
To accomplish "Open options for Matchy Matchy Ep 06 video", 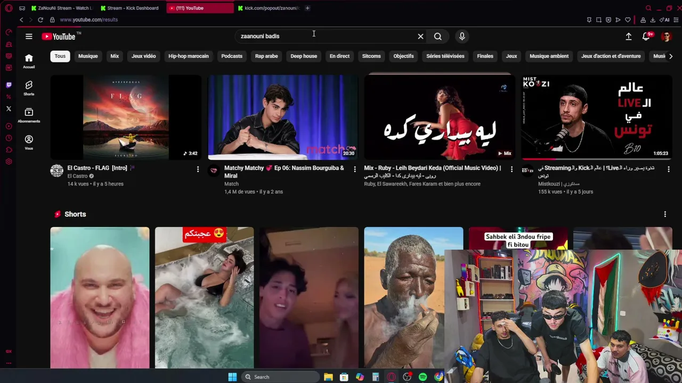I will point(355,169).
